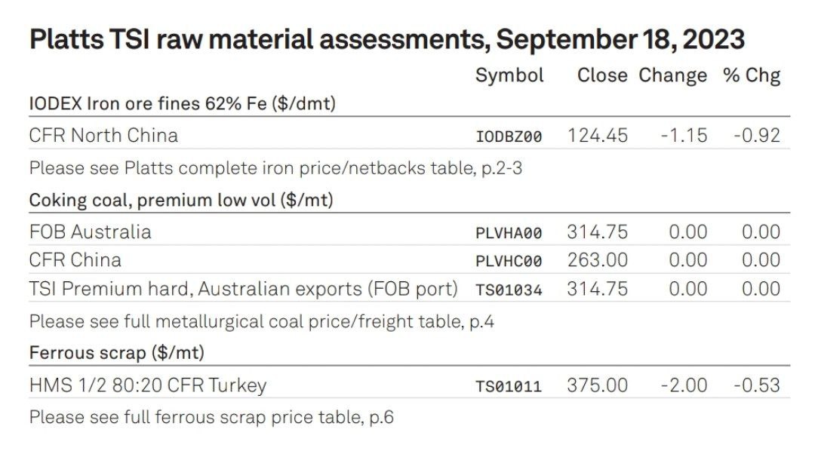
Task: Click the CFR China row label
Action: [x=75, y=260]
